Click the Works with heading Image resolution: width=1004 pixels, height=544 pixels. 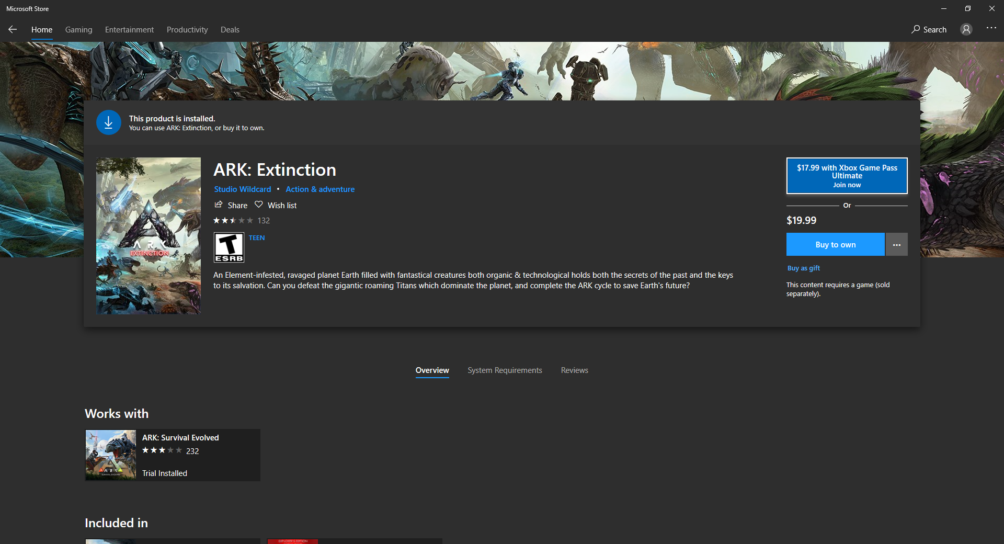(x=117, y=414)
